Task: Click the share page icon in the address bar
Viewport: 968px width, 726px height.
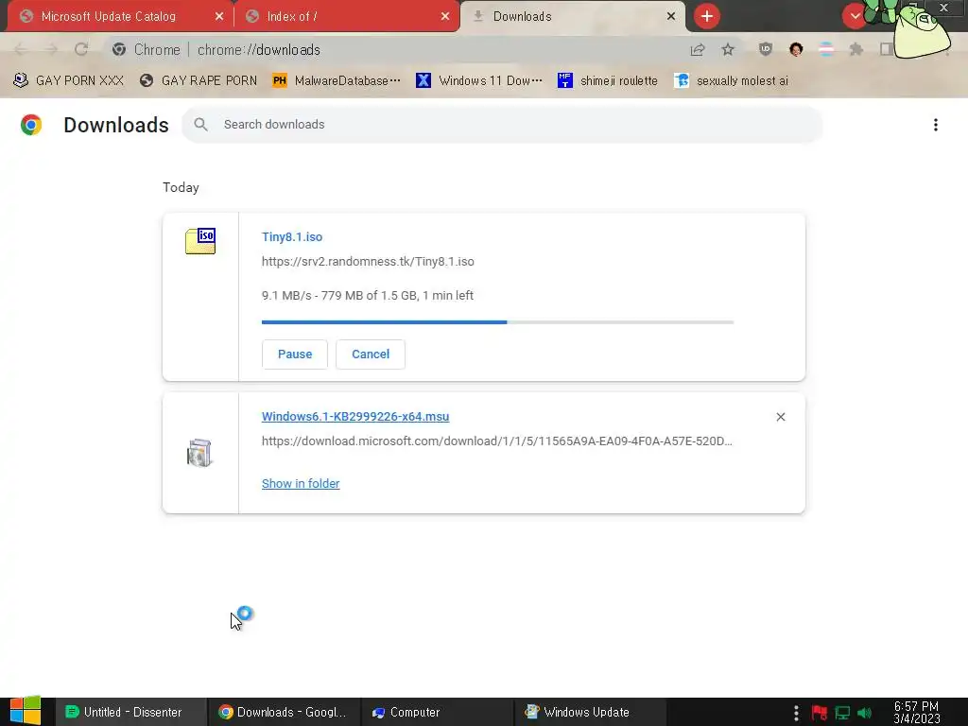Action: 698,50
